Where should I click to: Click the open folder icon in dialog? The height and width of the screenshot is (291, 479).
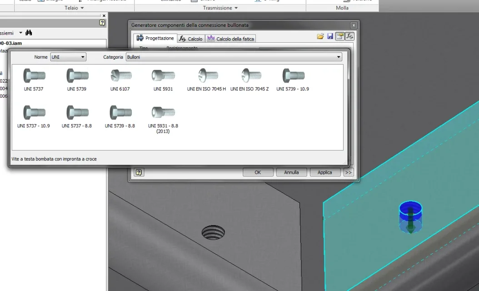320,36
